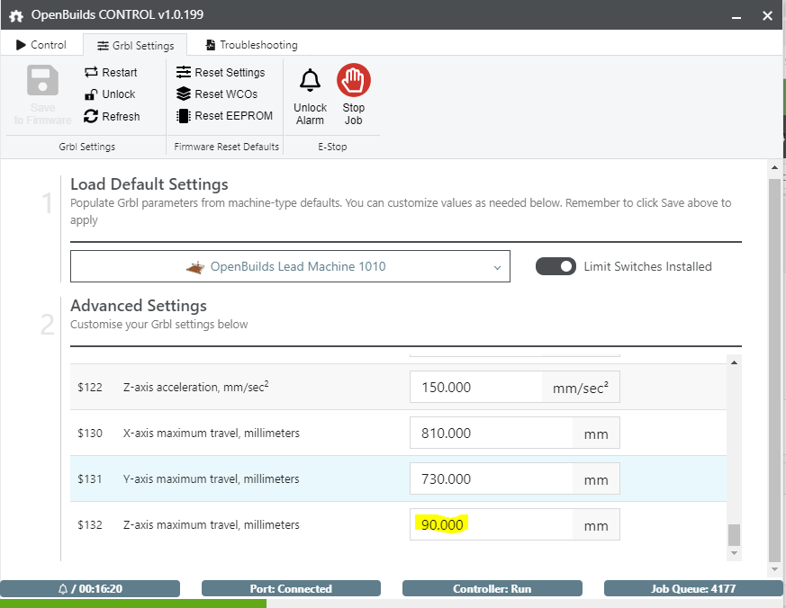Click the settings list scrollbar thumb
This screenshot has height=608, width=786.
pyautogui.click(x=734, y=535)
